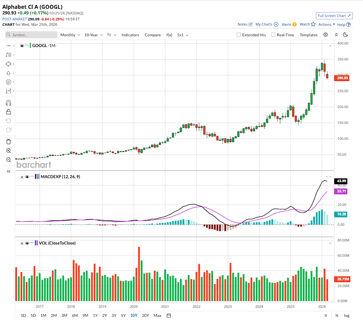Open chart settings gear icon
The image size is (363, 324).
point(326,35)
